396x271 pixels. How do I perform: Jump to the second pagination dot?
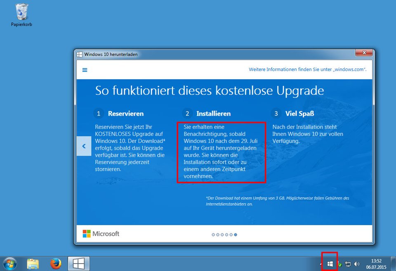click(218, 235)
